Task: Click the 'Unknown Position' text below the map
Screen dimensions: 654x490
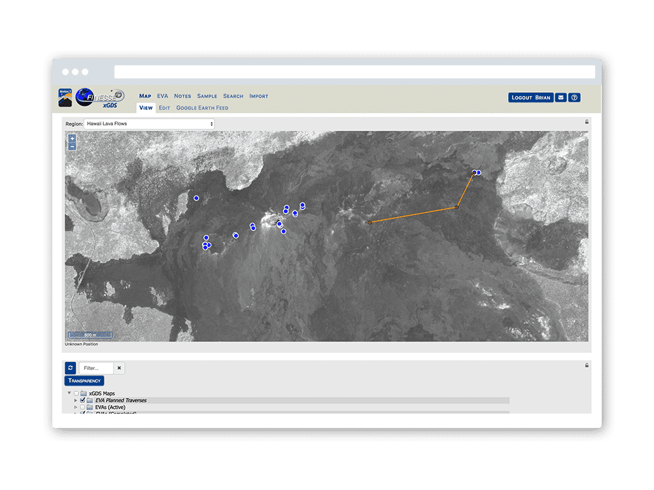Action: pos(81,344)
